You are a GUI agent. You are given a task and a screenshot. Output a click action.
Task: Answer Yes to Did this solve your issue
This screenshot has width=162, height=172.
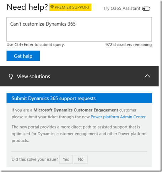click(x=66, y=159)
